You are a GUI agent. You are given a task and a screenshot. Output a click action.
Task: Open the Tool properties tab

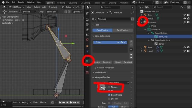tap(87, 13)
